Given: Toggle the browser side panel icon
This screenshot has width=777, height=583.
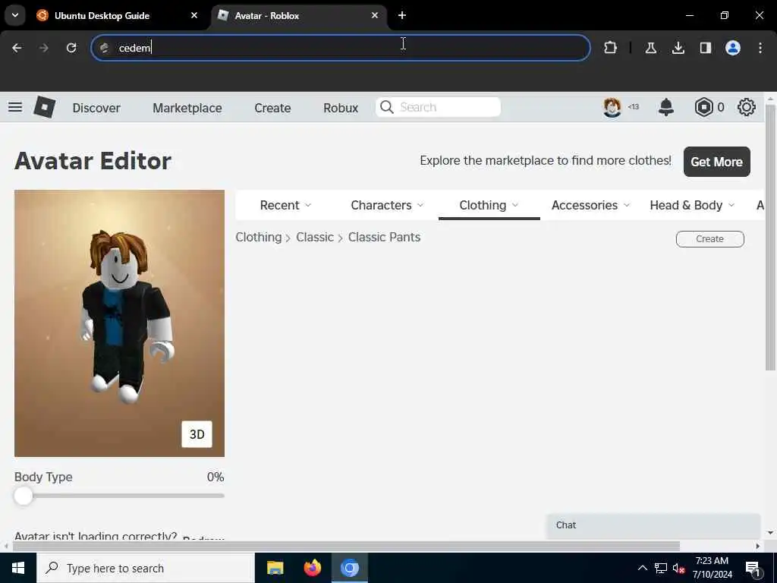Looking at the screenshot, I should tap(706, 48).
